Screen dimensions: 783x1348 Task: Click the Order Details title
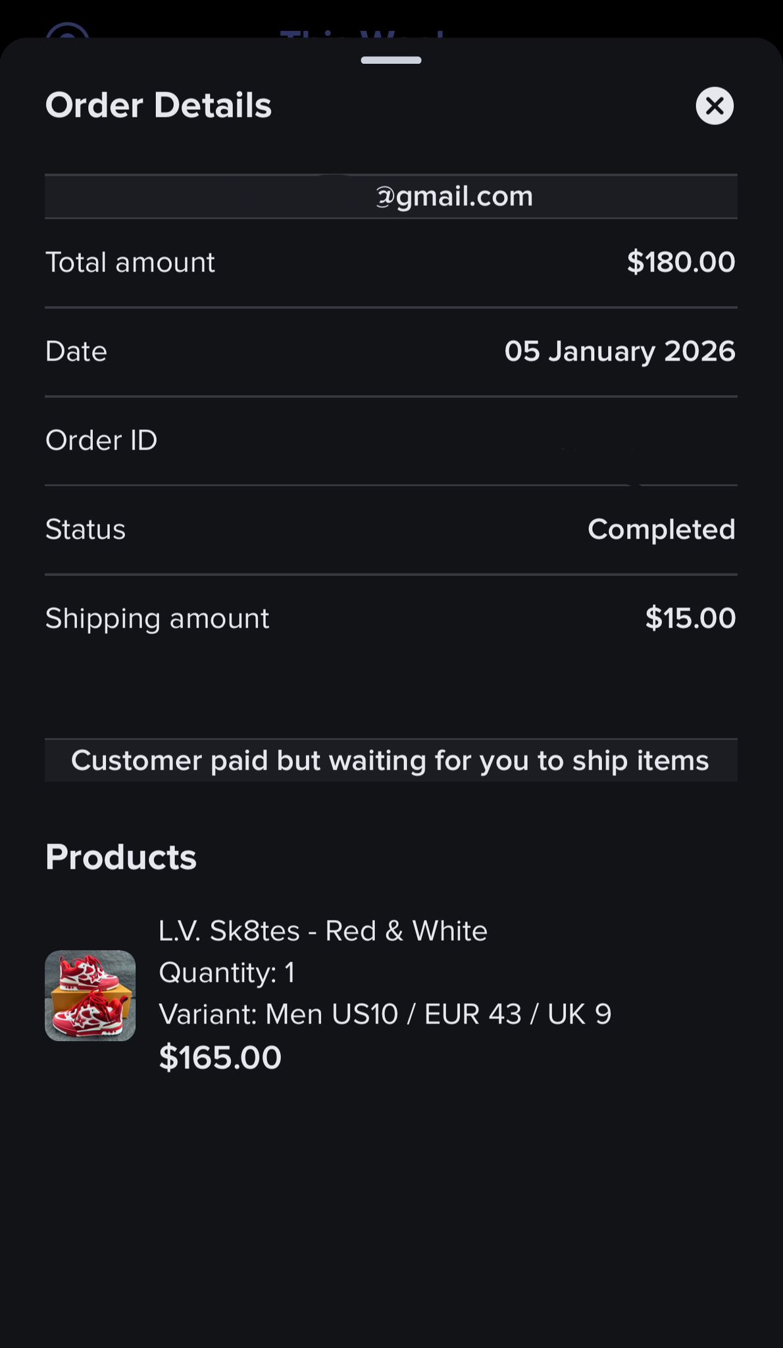point(159,105)
